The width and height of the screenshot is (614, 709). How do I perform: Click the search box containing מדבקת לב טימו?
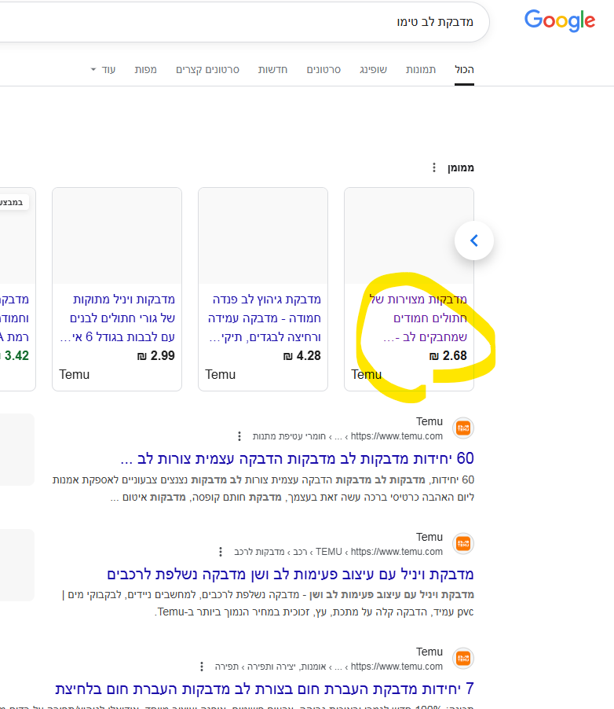tap(244, 22)
